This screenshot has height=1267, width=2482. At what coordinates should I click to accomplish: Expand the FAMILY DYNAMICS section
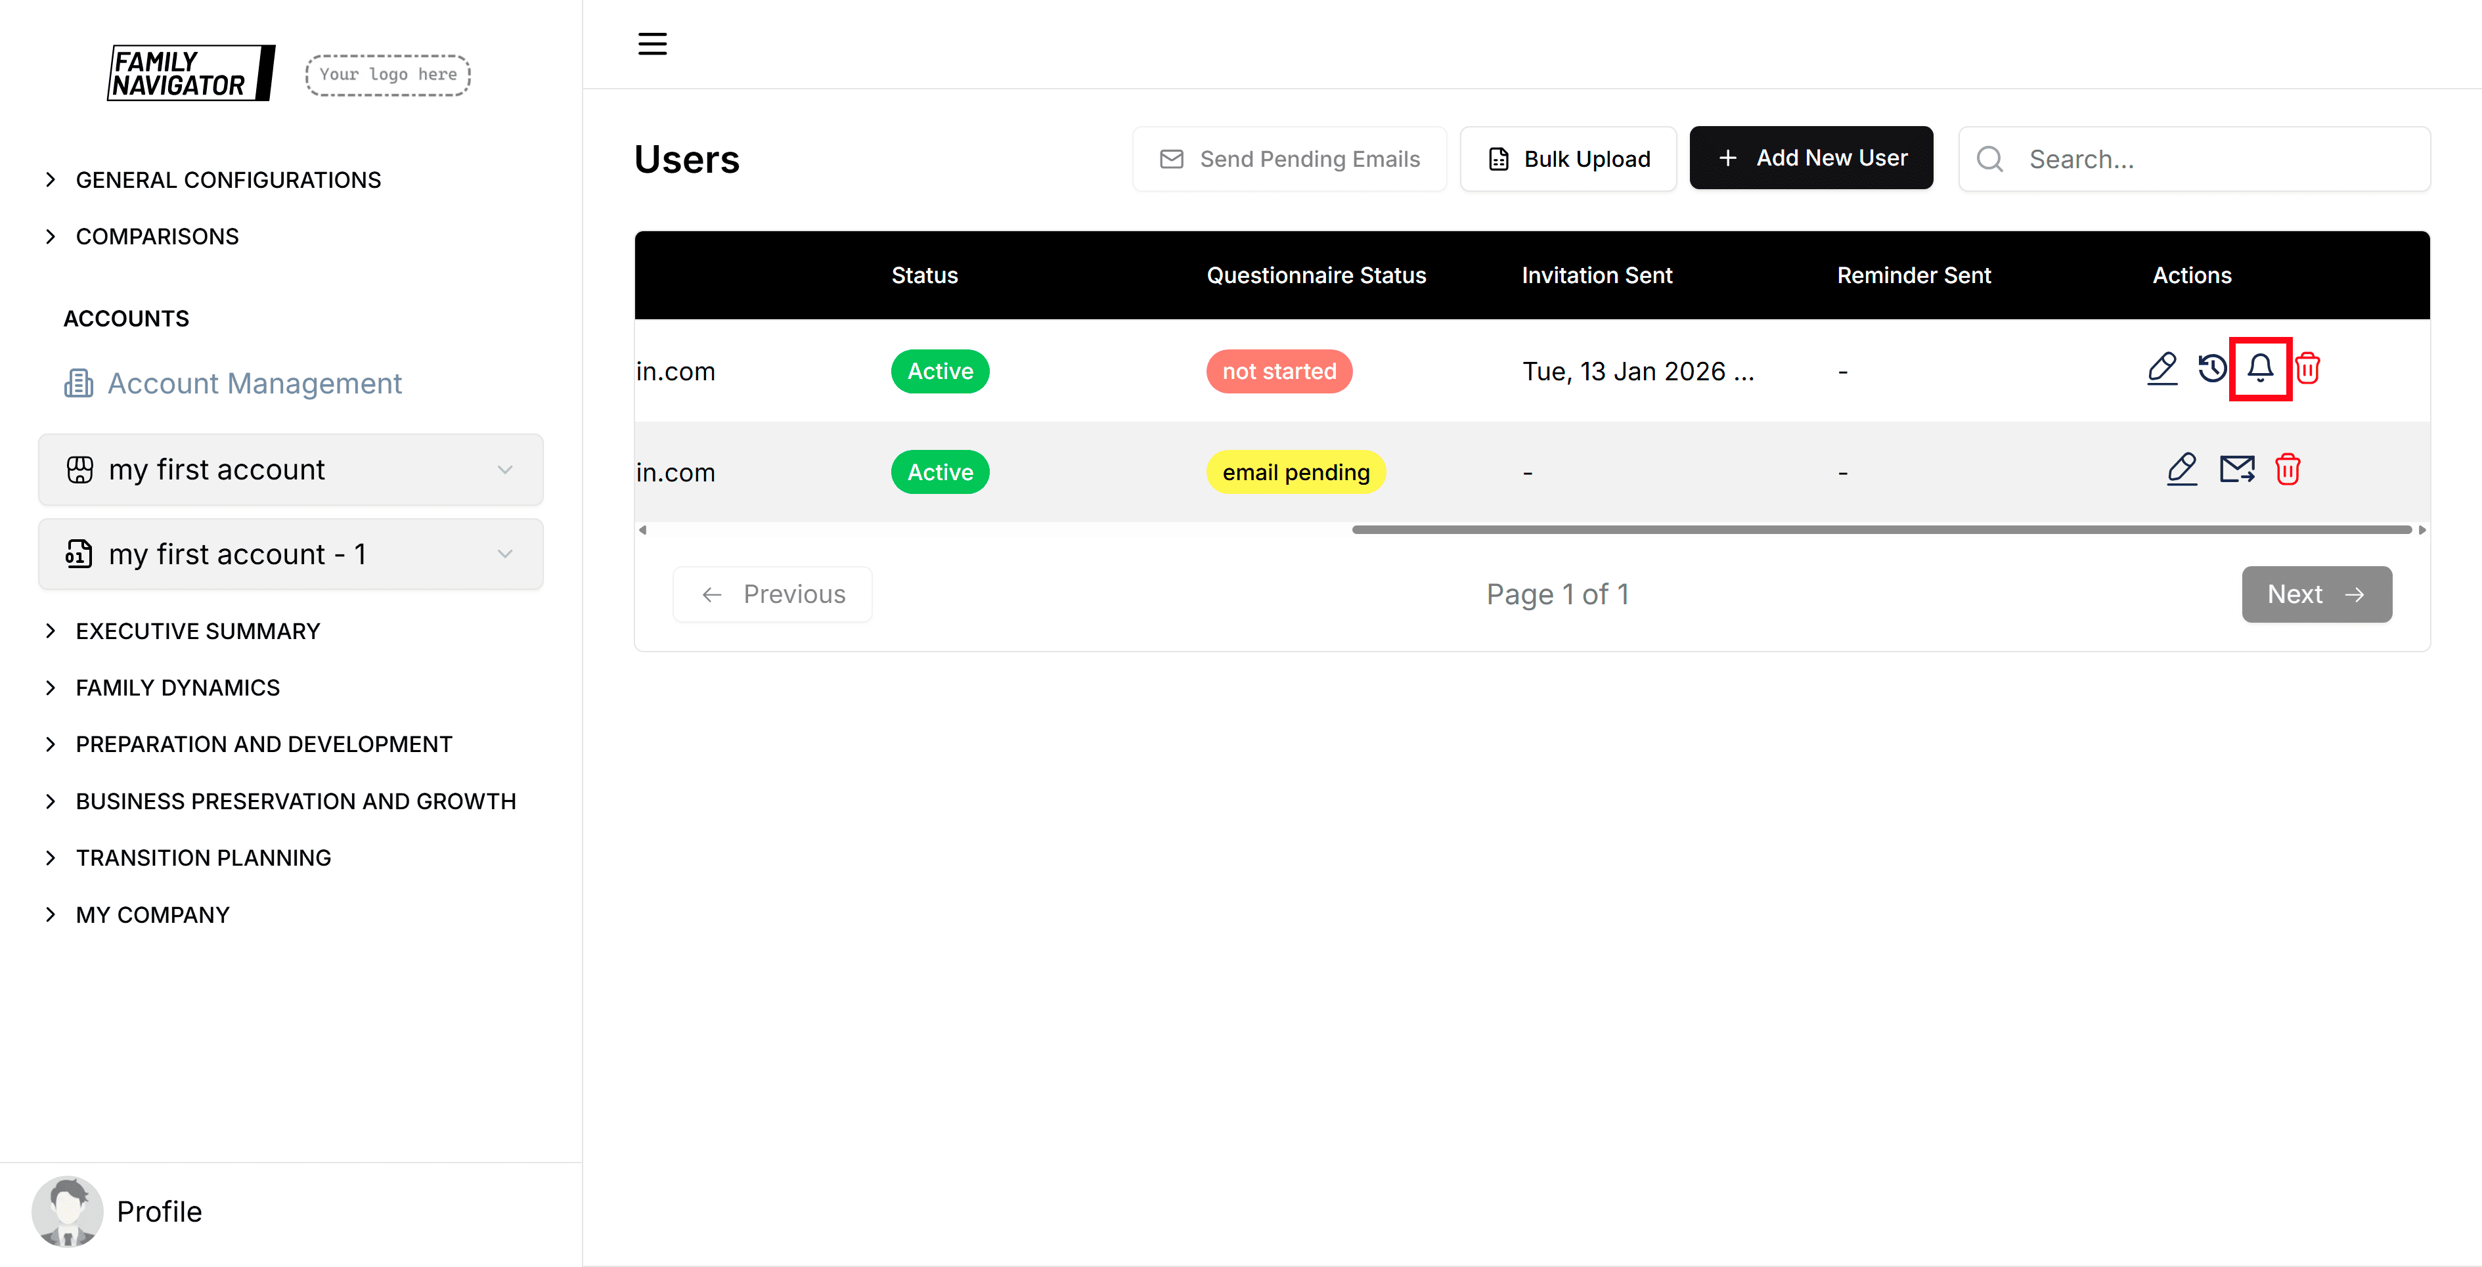[x=177, y=688]
